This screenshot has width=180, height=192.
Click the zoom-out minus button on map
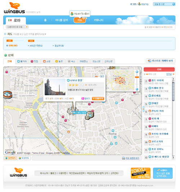point(137,89)
